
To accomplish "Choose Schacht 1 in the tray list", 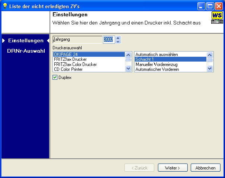I will (171, 59).
